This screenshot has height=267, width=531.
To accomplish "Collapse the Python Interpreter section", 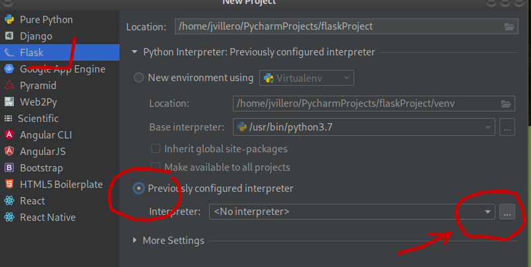I will coord(135,52).
